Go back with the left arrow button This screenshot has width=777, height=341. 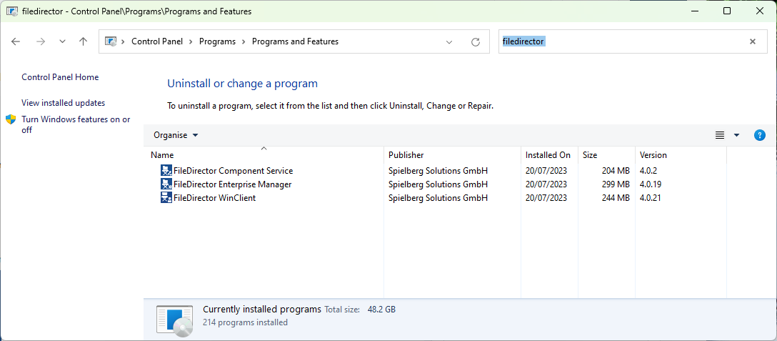pyautogui.click(x=16, y=41)
